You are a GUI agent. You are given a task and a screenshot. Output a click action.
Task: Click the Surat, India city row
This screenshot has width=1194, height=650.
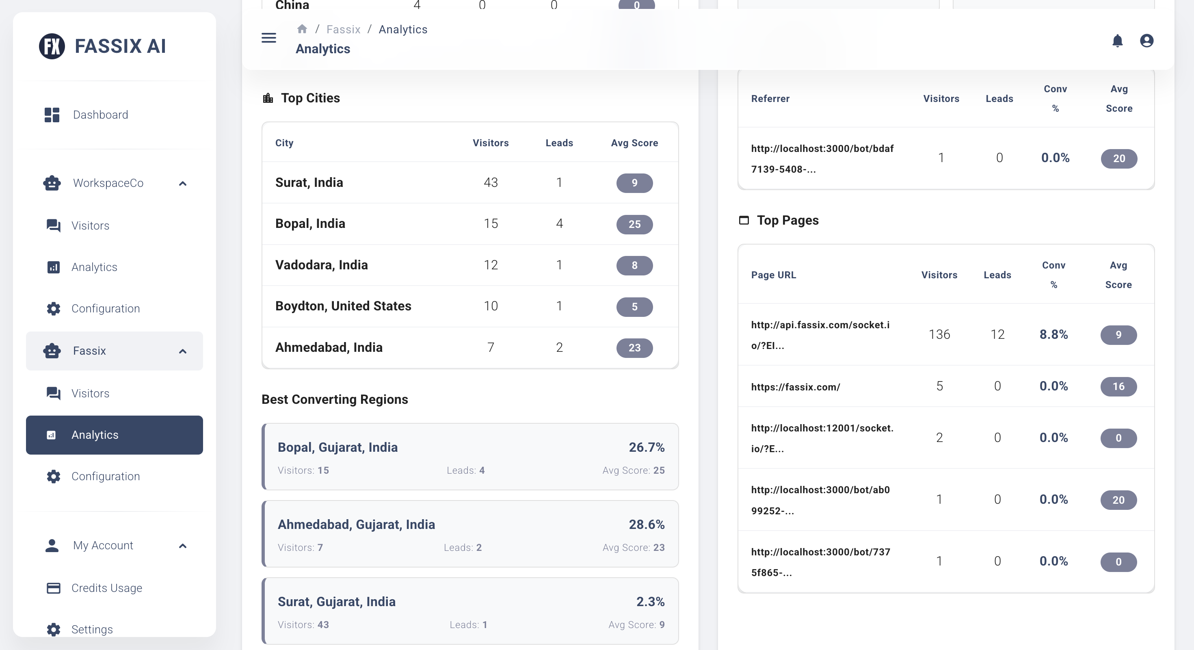(x=470, y=182)
